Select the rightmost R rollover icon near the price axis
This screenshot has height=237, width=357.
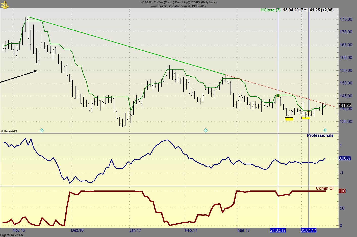coord(325,130)
